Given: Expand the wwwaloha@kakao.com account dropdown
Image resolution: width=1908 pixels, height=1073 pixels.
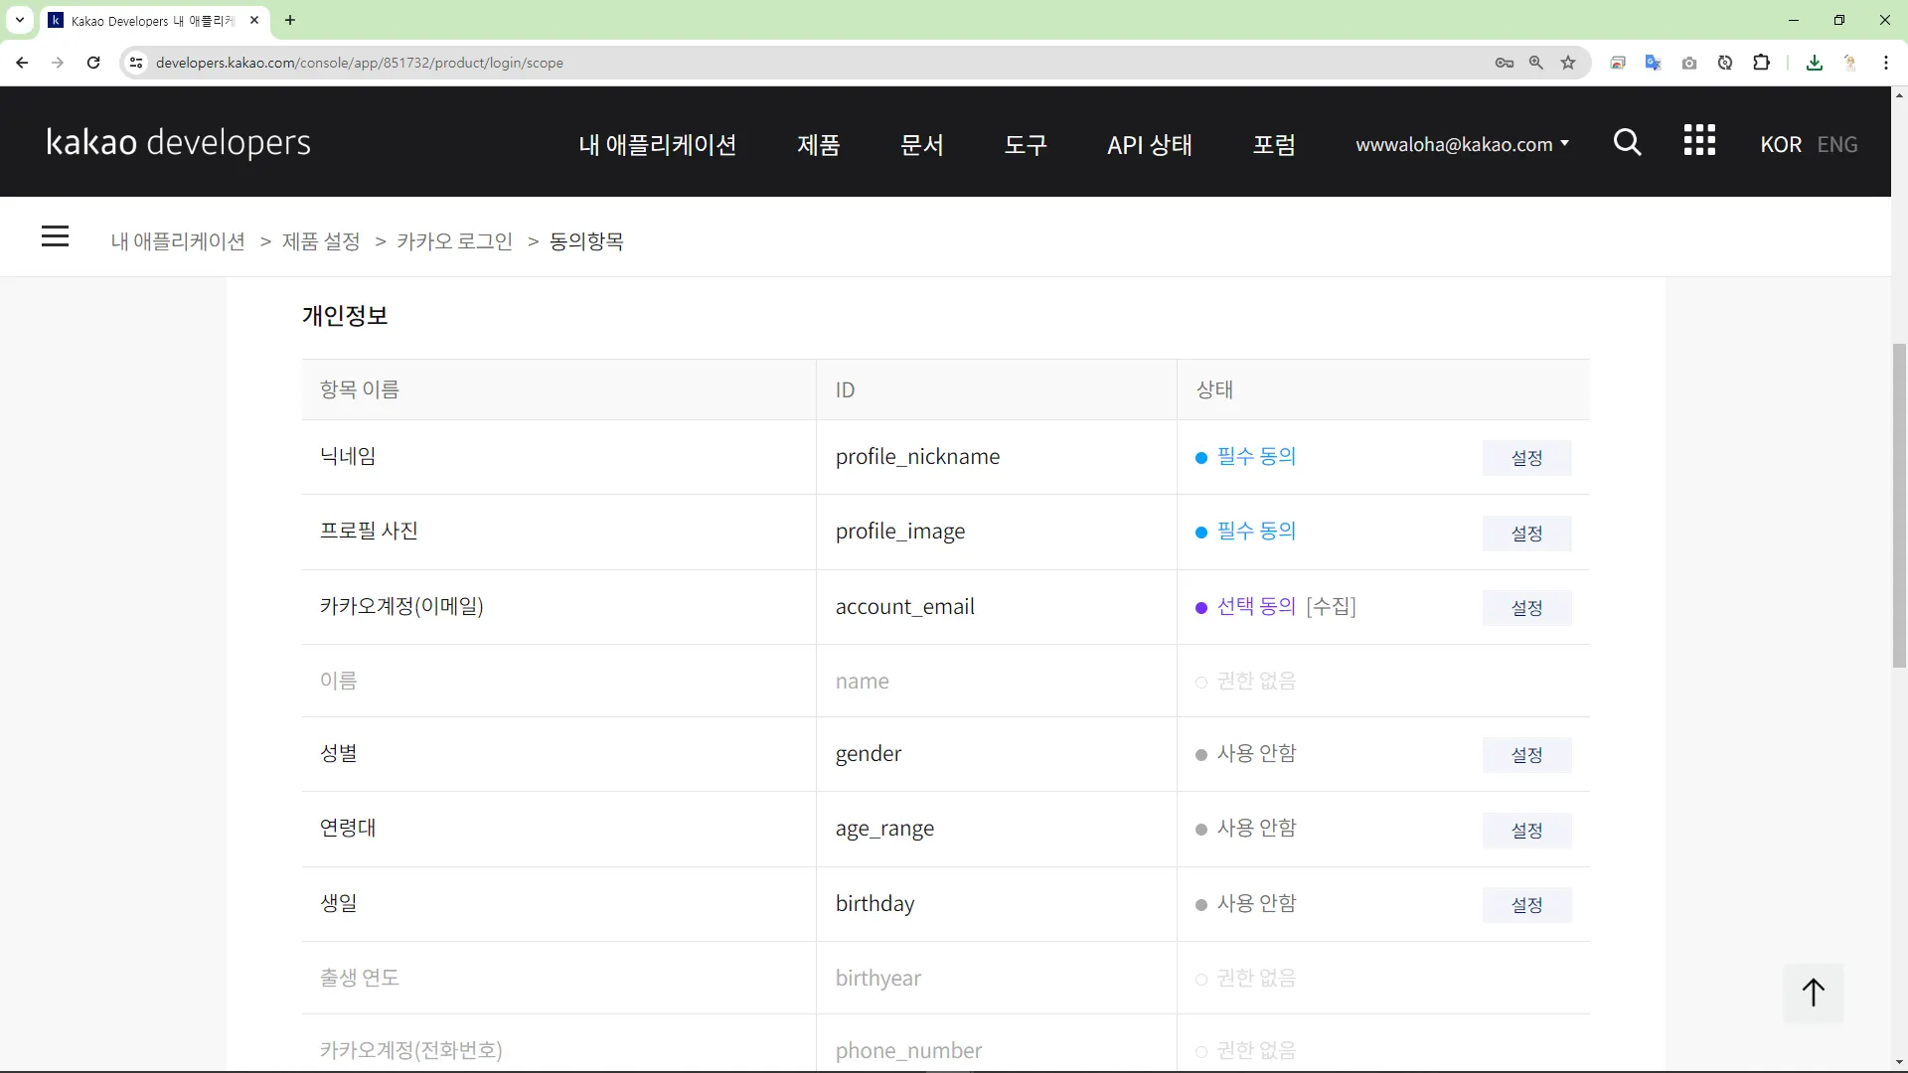Looking at the screenshot, I should click(1462, 144).
